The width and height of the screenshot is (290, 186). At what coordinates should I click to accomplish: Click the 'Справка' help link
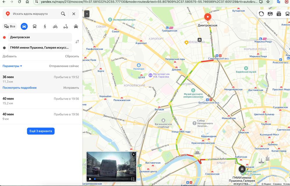277,184
